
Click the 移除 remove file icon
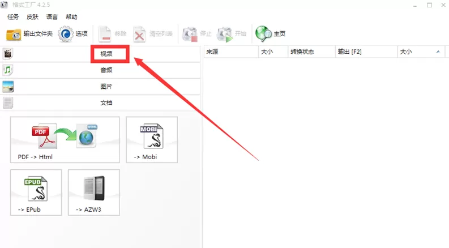(x=105, y=35)
